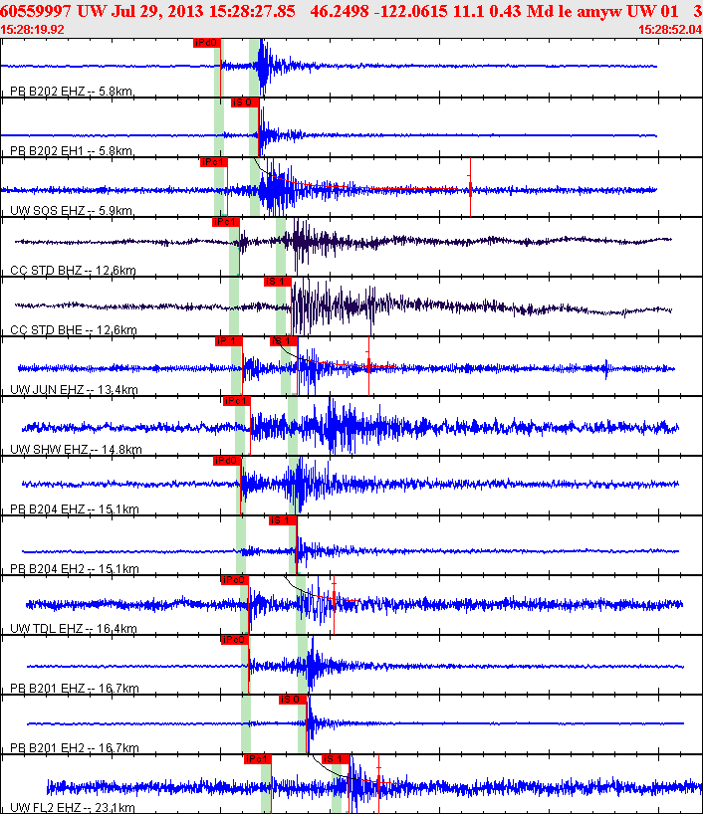Click the 'UW FL2 EHZ -- 23.1km' station label
This screenshot has width=703, height=814.
click(73, 808)
